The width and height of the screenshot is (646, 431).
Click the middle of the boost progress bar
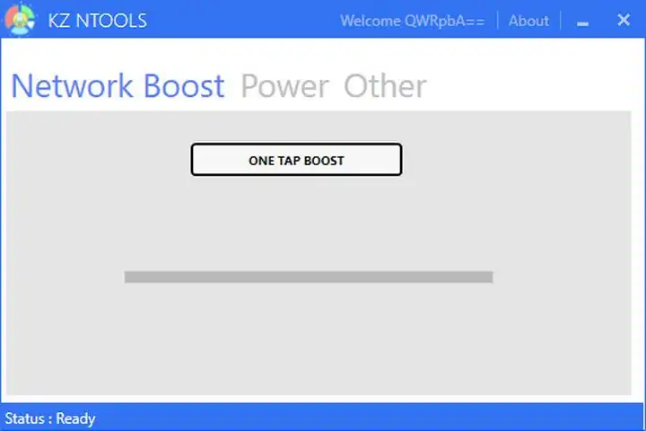coord(309,277)
